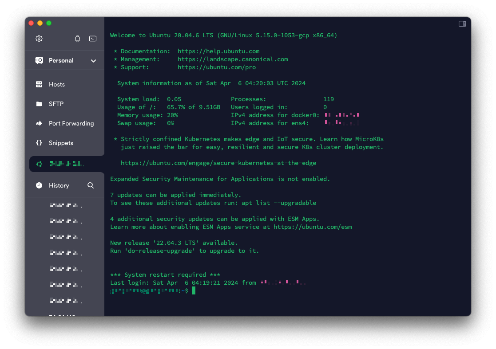Viewport: 496px width, 349px height.
Task: Click the Ubuntu logo on active session
Action: point(39,164)
